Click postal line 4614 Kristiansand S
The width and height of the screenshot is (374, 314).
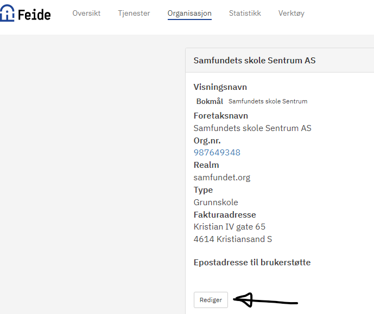[233, 239]
